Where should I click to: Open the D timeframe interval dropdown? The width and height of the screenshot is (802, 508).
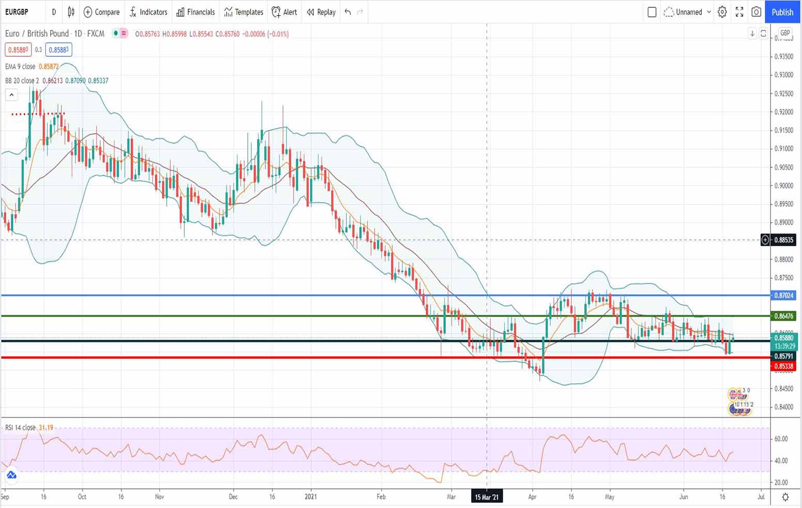coord(54,12)
